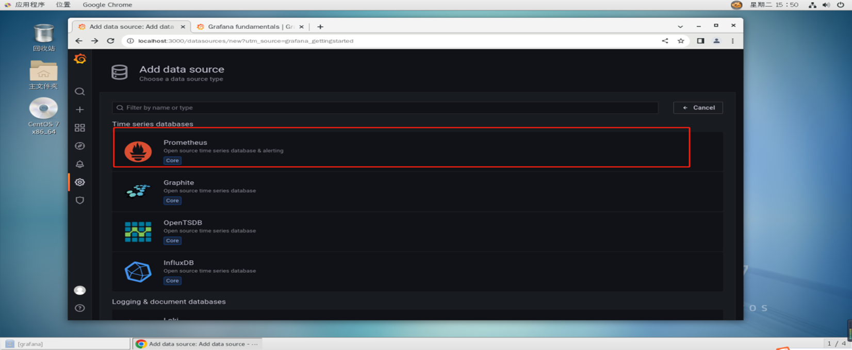The image size is (852, 350).
Task: Switch to the Grafana fundamentals tab
Action: [251, 26]
